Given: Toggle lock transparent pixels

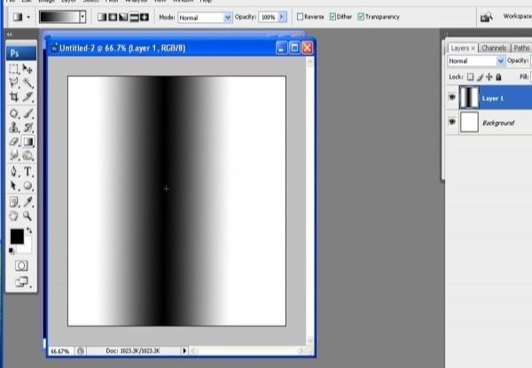Looking at the screenshot, I should (470, 77).
